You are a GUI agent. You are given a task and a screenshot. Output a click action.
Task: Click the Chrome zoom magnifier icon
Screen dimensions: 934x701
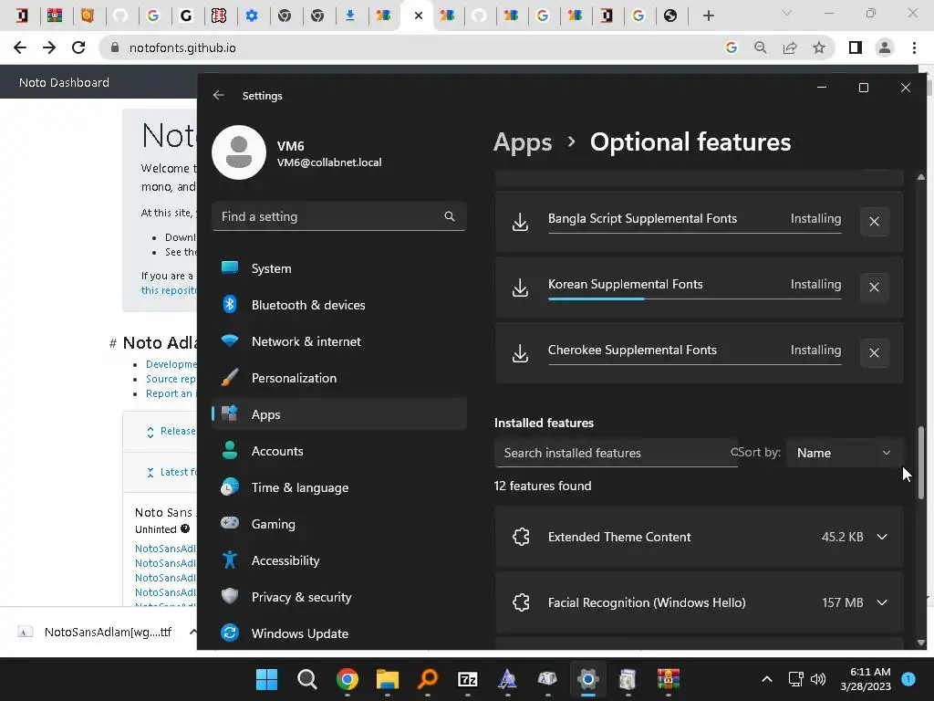[x=761, y=47]
